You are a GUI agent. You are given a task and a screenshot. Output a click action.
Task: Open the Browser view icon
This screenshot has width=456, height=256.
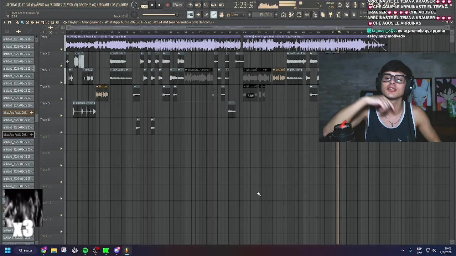315,15
